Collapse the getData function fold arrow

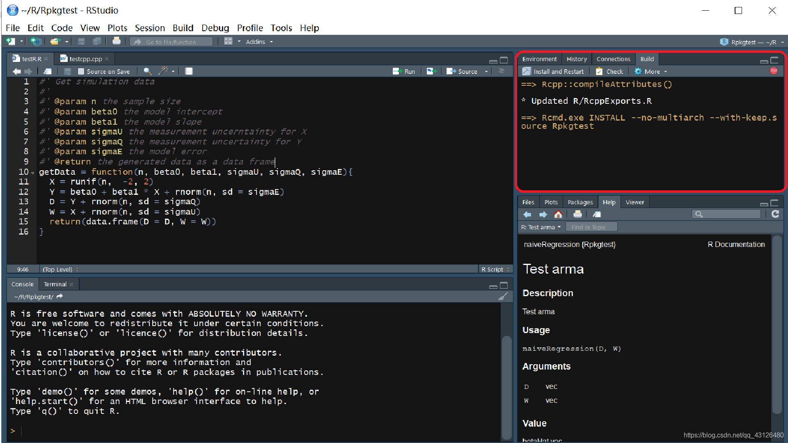click(33, 173)
